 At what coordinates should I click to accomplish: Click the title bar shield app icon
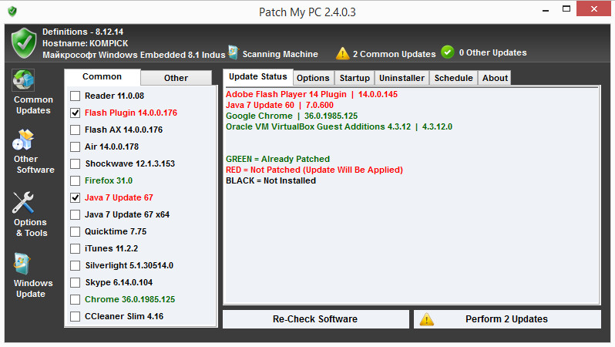[x=12, y=12]
